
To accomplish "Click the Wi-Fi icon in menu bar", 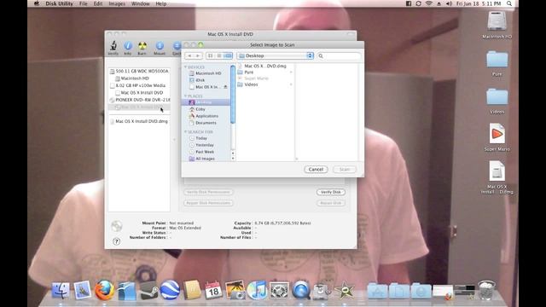I will tap(429, 3).
